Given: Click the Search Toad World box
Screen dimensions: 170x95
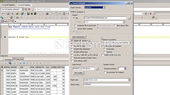Looking at the screenshot, I should 52,9.
